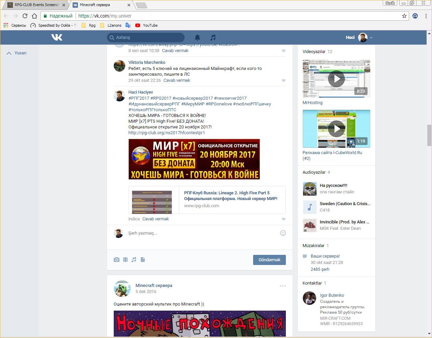Open the music player note icon

point(213,38)
